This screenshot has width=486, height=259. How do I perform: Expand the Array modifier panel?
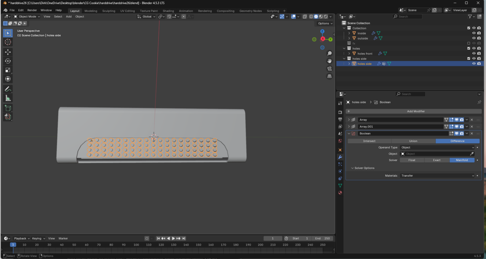coord(349,120)
